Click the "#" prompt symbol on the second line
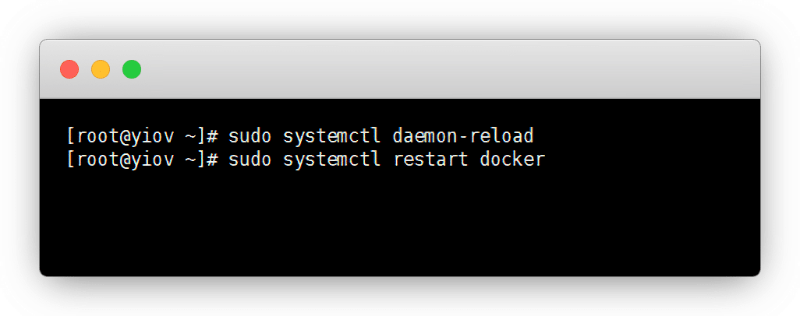 click(x=211, y=160)
